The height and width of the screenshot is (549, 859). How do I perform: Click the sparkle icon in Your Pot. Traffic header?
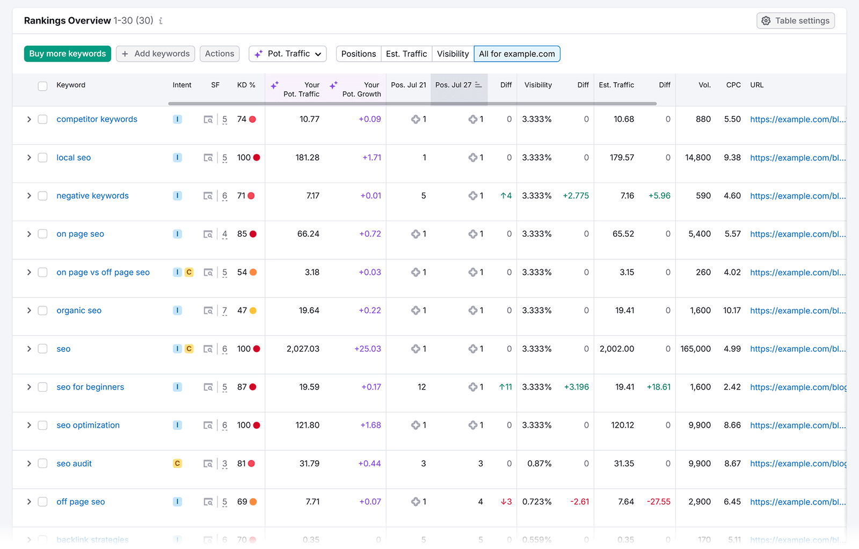[274, 84]
